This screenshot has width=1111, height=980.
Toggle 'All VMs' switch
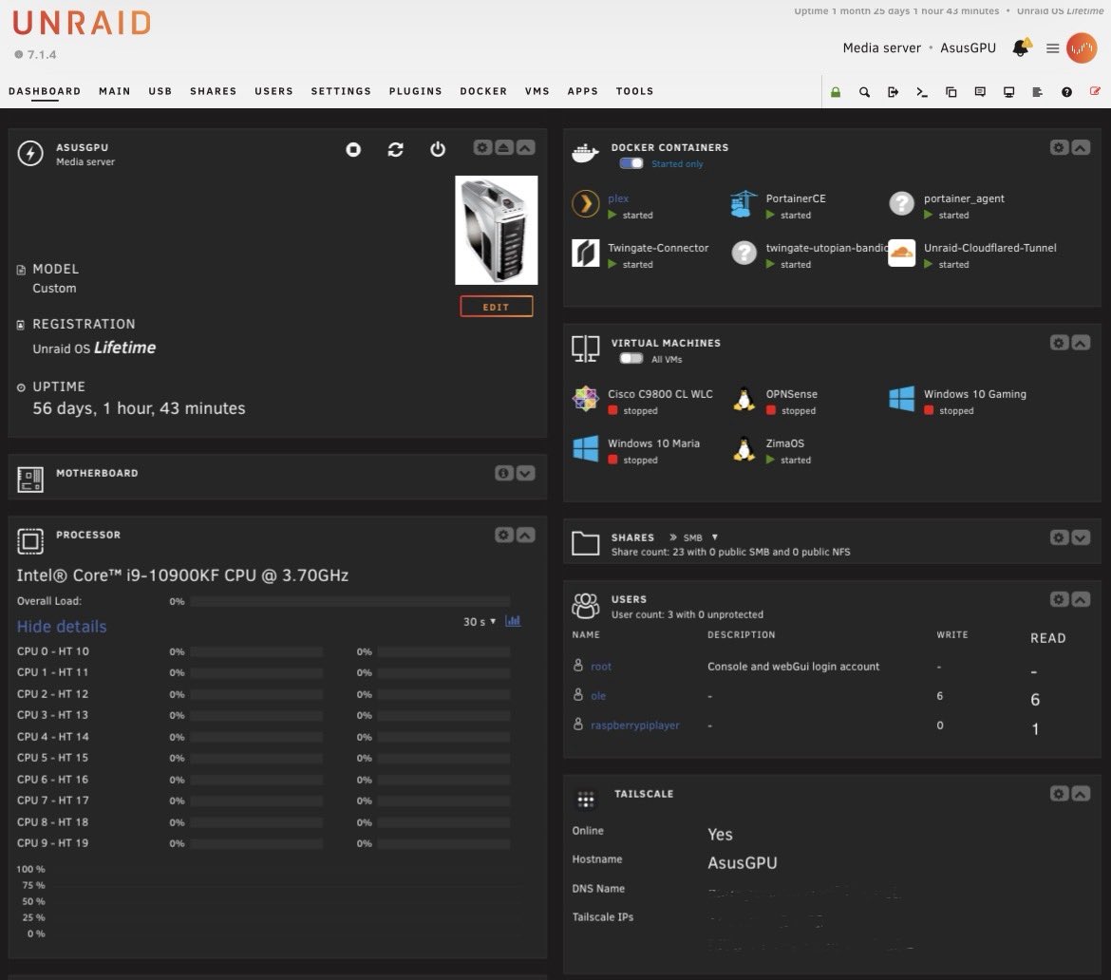pyautogui.click(x=631, y=359)
